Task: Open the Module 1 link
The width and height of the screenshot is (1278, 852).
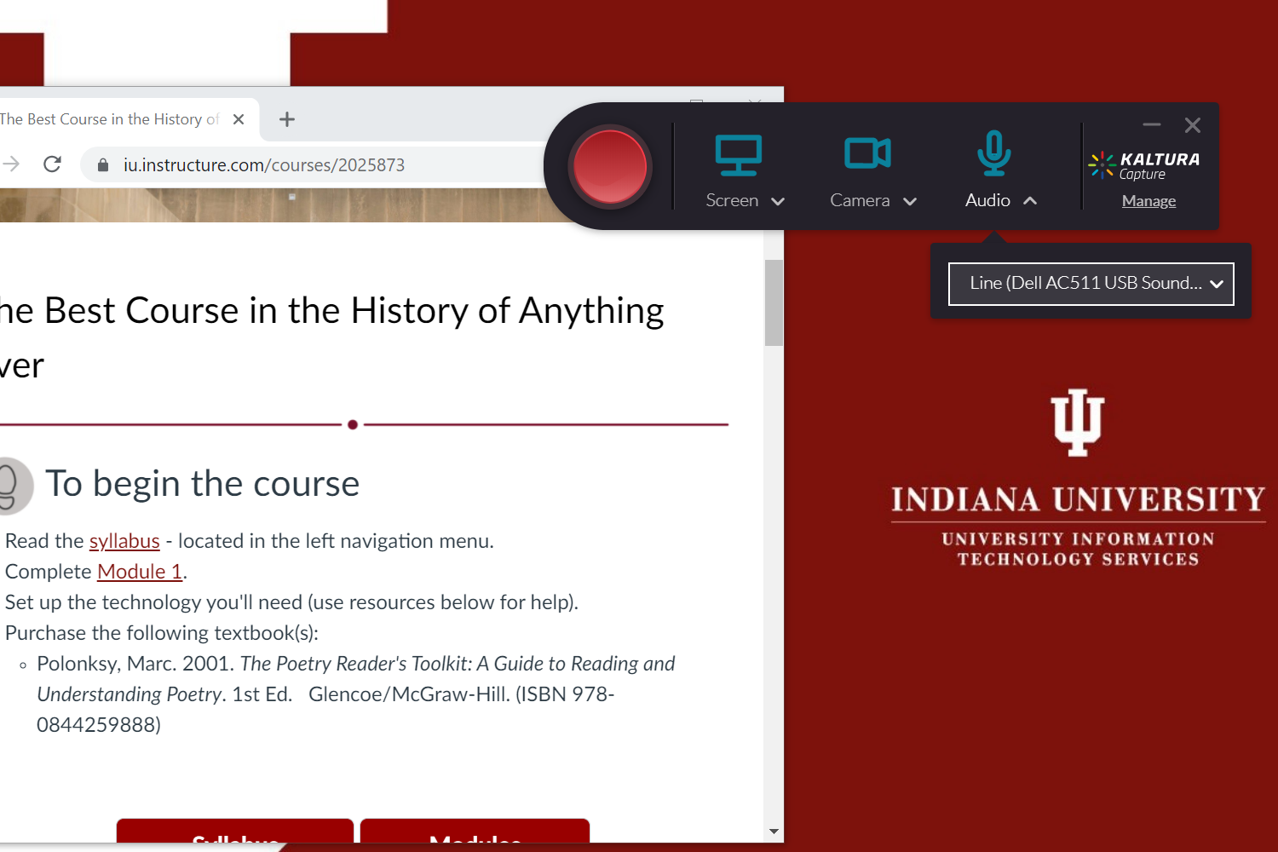Action: [x=140, y=572]
